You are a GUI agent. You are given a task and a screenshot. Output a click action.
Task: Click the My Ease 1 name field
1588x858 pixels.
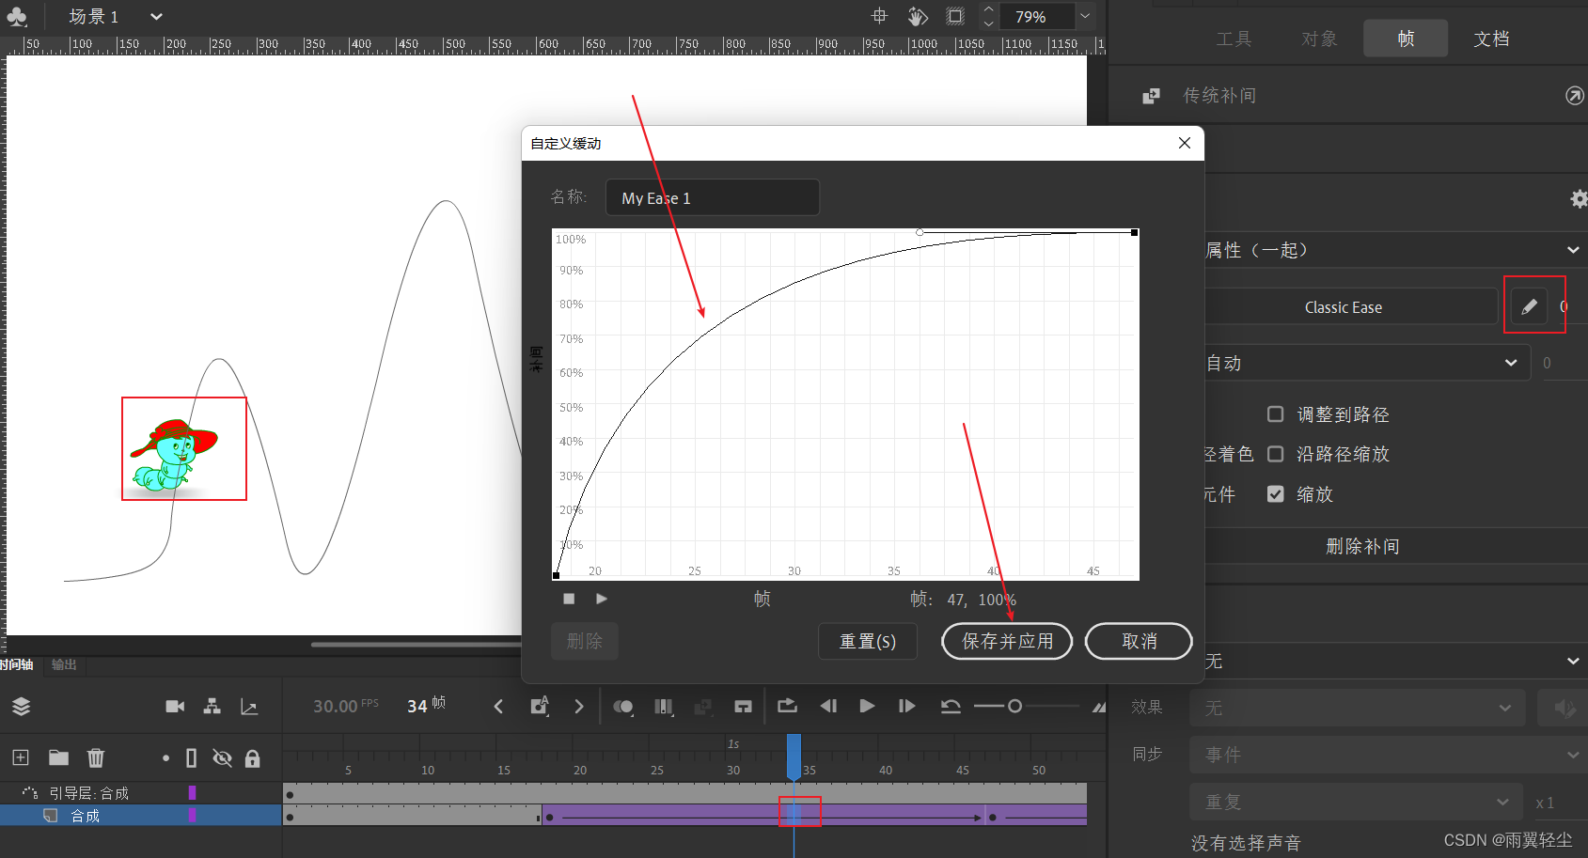click(x=713, y=197)
